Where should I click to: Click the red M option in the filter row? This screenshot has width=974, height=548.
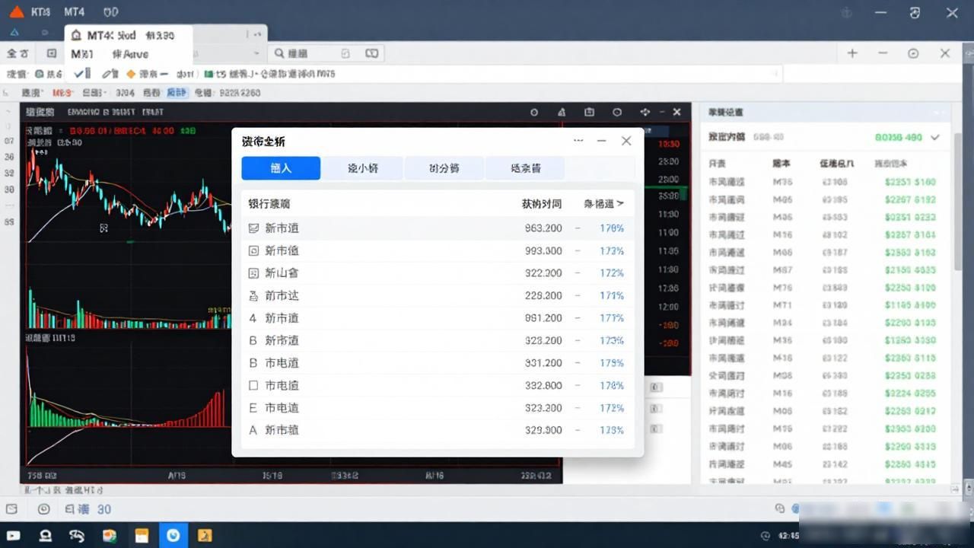pyautogui.click(x=62, y=93)
